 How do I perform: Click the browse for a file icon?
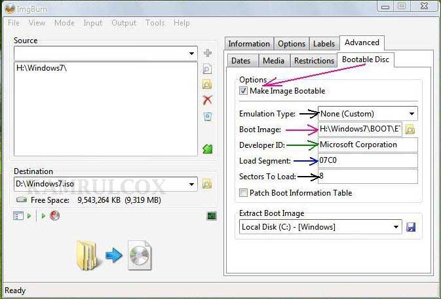click(207, 69)
